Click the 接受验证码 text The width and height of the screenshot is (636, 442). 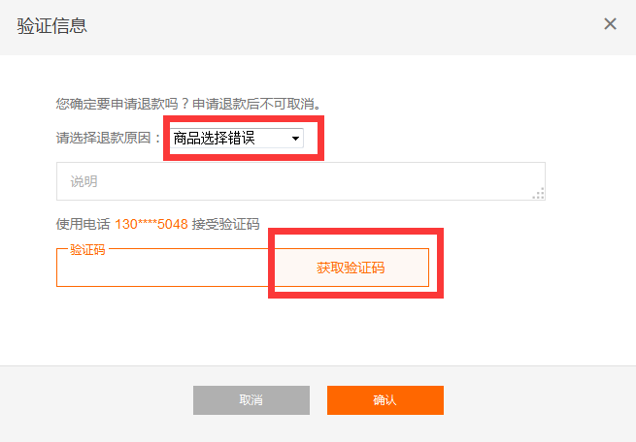pos(225,224)
